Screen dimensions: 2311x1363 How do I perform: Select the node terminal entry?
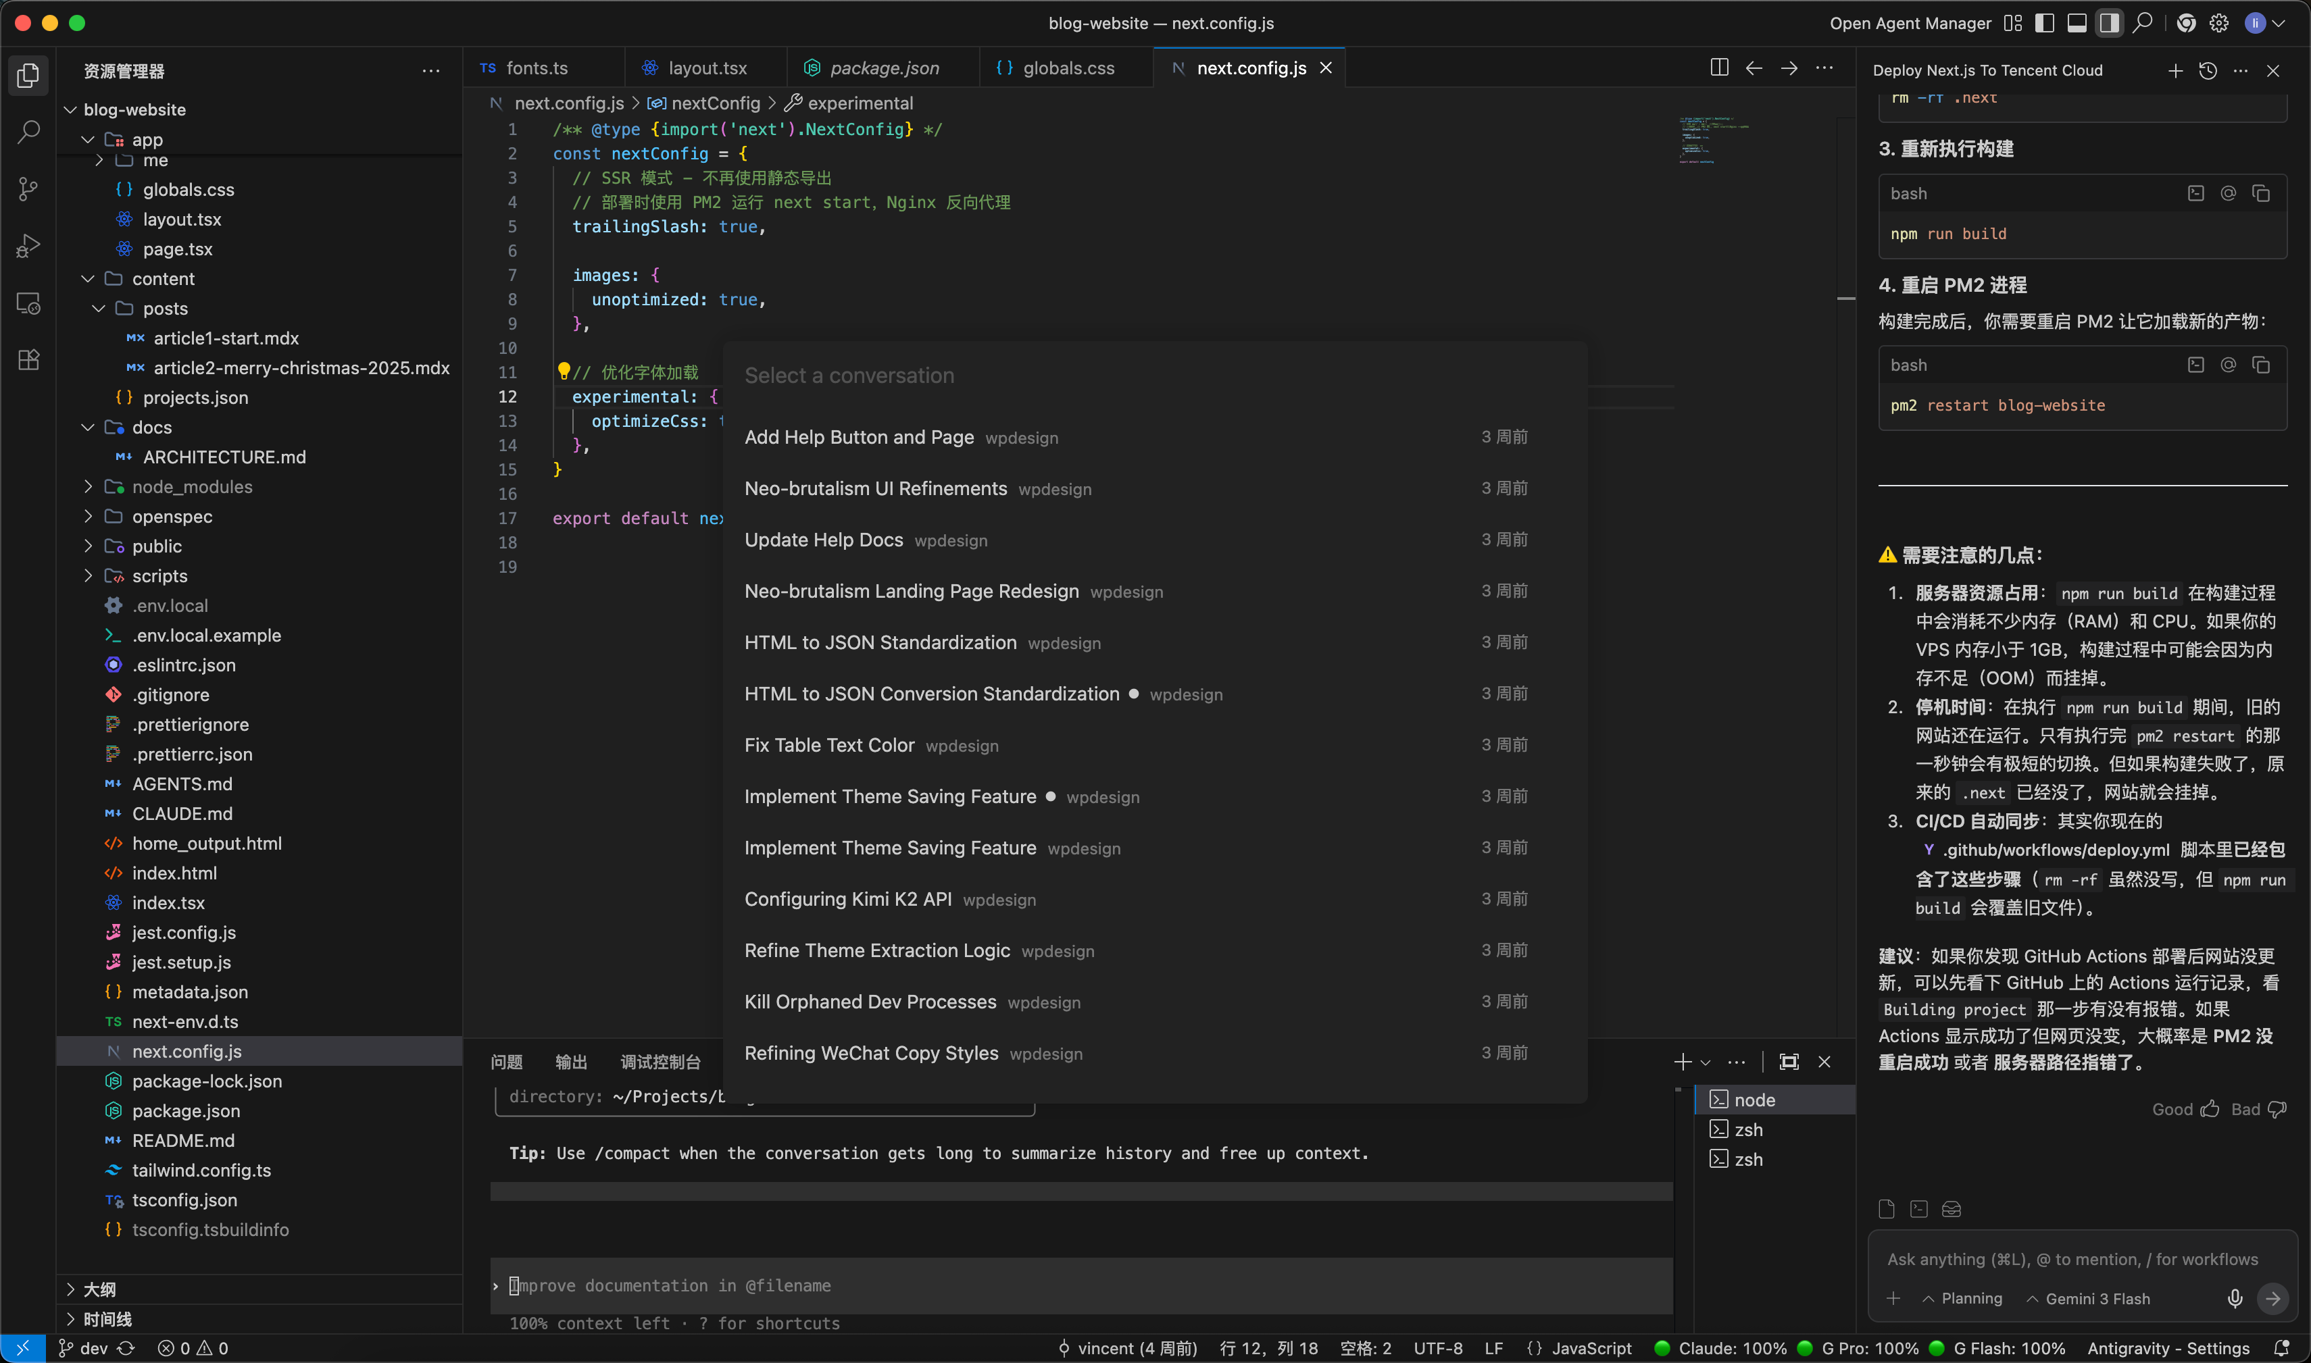1775,1100
